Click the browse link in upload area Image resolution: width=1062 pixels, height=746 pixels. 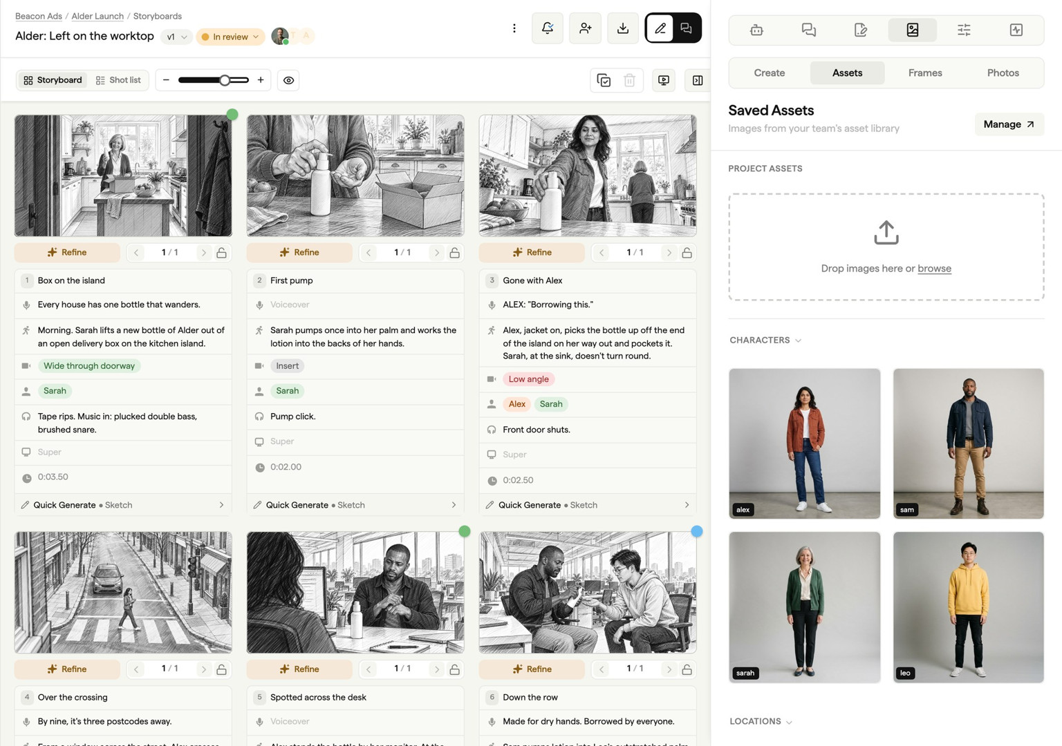934,269
